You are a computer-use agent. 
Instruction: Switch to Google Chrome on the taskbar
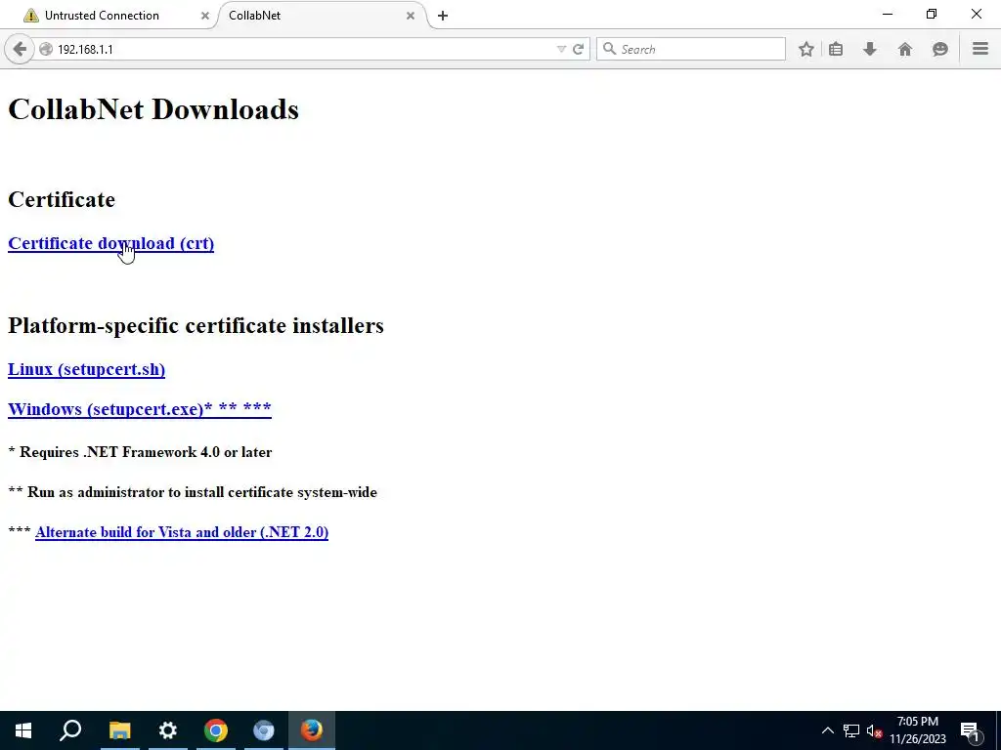point(216,730)
